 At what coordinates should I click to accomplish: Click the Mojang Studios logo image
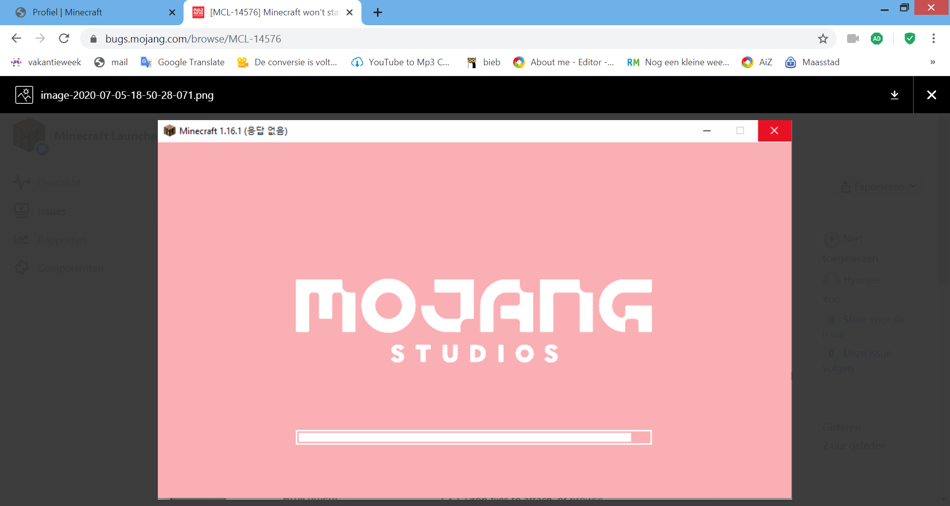tap(474, 321)
